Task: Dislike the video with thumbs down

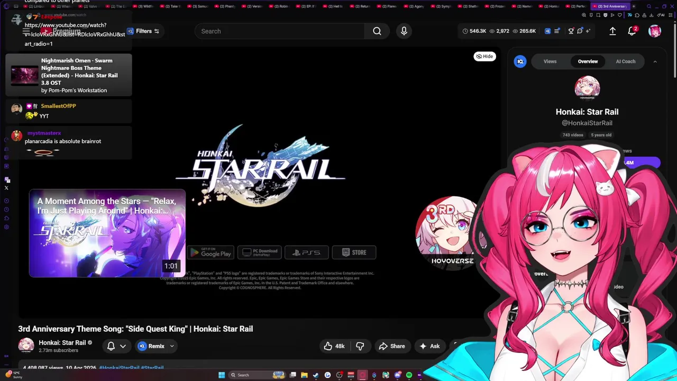Action: [x=360, y=346]
